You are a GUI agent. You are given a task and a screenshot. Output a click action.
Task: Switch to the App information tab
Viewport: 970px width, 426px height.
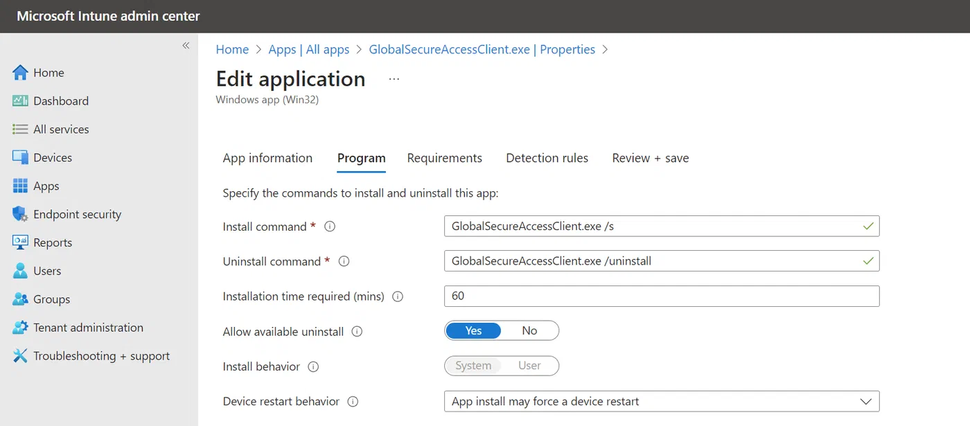click(x=267, y=158)
